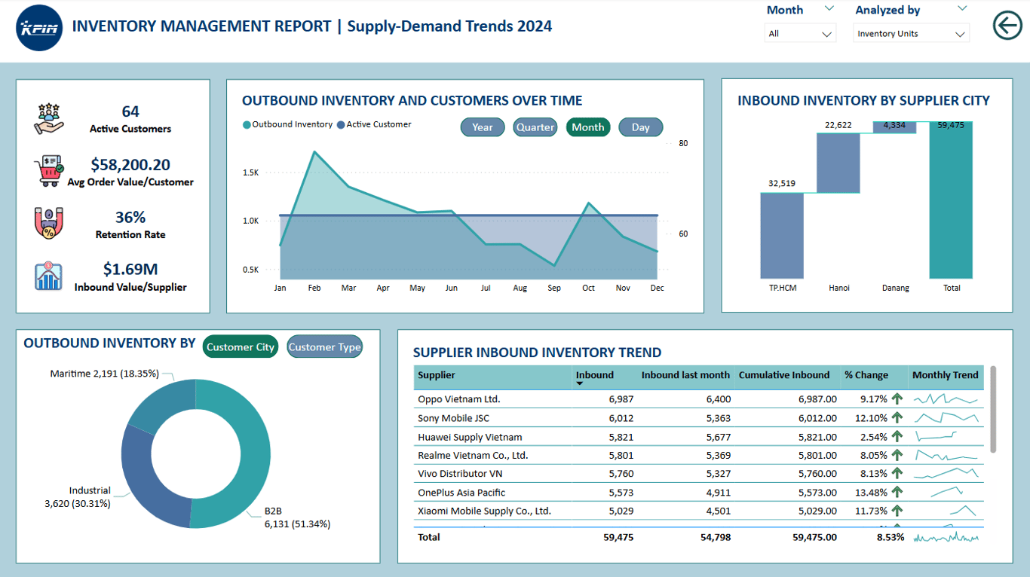Screen dimensions: 1030x577
Task: Click the back arrow icon
Action: click(x=1007, y=26)
